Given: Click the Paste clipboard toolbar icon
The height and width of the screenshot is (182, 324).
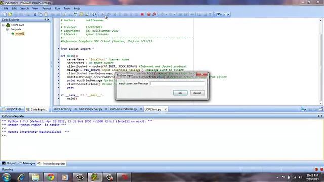Looking at the screenshot, I should pos(46,14).
